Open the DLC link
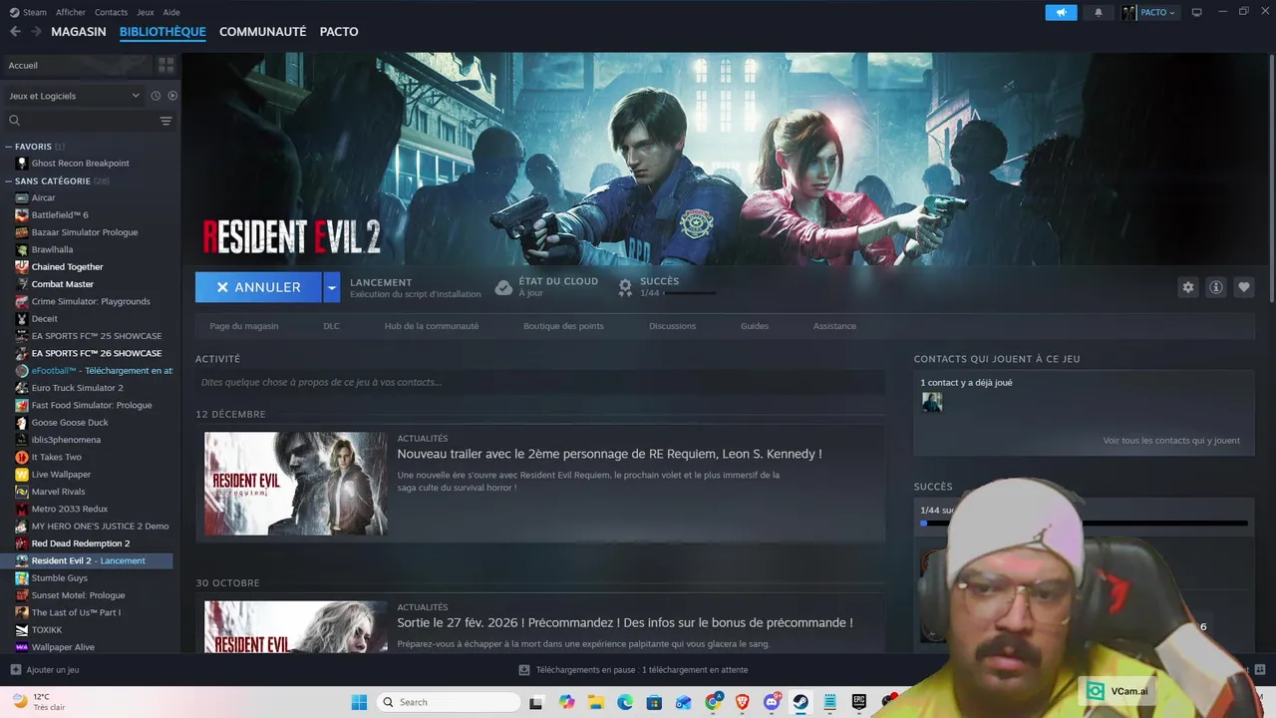Image resolution: width=1276 pixels, height=718 pixels. (331, 326)
